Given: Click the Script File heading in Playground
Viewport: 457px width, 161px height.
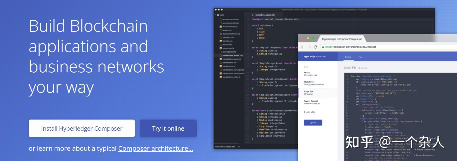Looking at the screenshot, I should (x=350, y=68).
